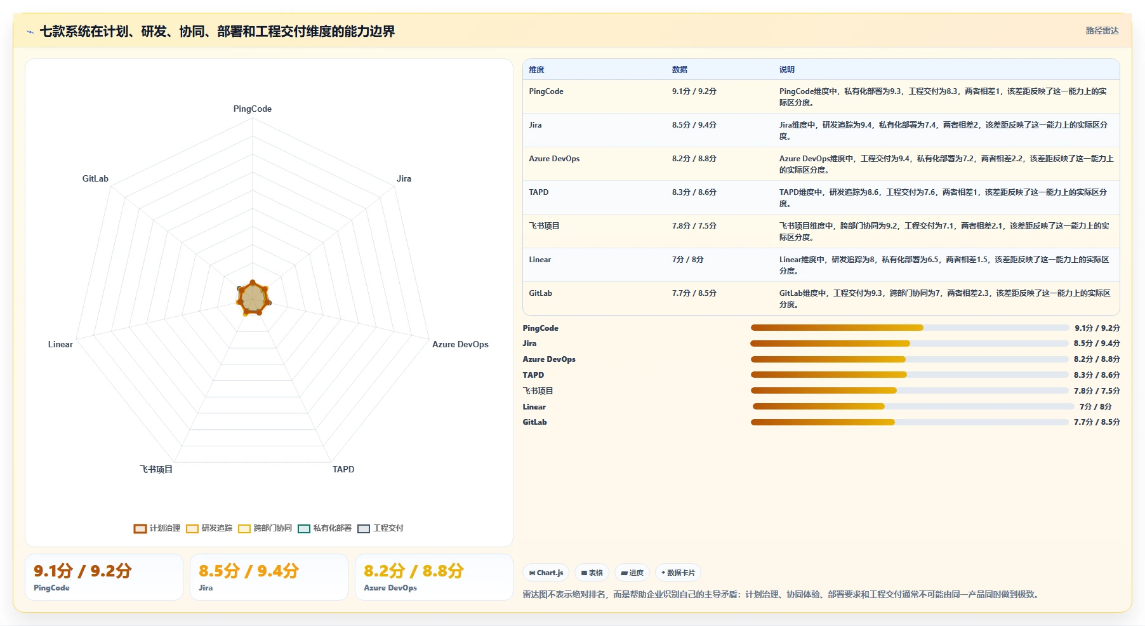Click the GitLab description text in table
Screen dimensions: 1145x626
(x=945, y=299)
